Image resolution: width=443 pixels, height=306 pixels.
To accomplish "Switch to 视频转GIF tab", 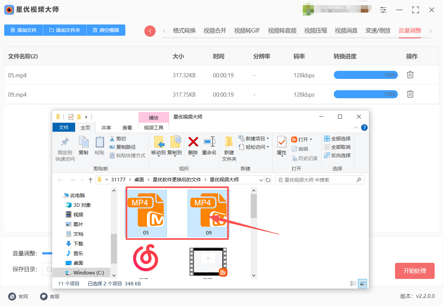I will (x=247, y=31).
